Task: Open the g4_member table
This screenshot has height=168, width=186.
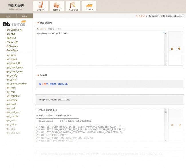Action: pos(13,96)
